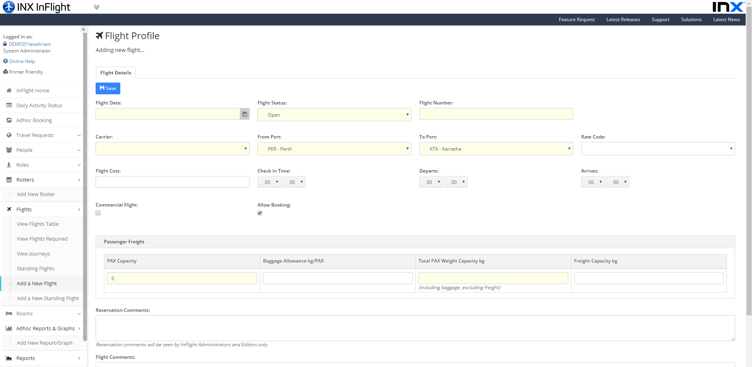Open the Daily Activity Status page
The width and height of the screenshot is (752, 367).
click(9, 105)
